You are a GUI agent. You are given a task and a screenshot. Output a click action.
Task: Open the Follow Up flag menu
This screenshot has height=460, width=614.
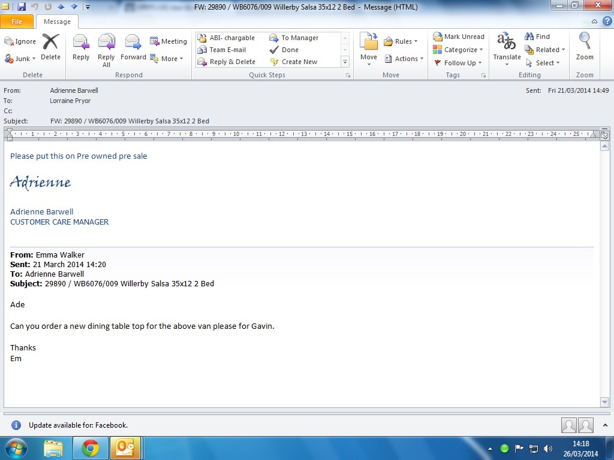458,62
